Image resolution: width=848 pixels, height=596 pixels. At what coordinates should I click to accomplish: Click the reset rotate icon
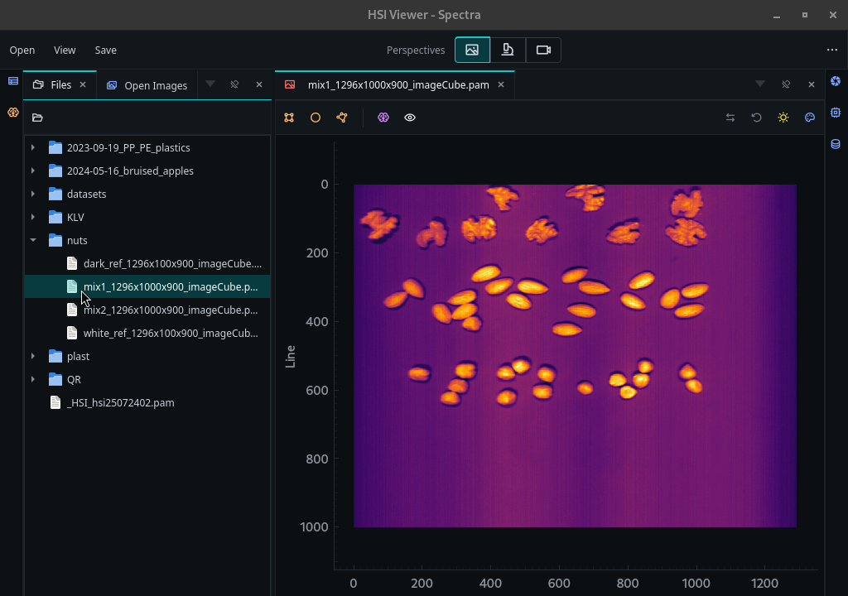tap(757, 118)
